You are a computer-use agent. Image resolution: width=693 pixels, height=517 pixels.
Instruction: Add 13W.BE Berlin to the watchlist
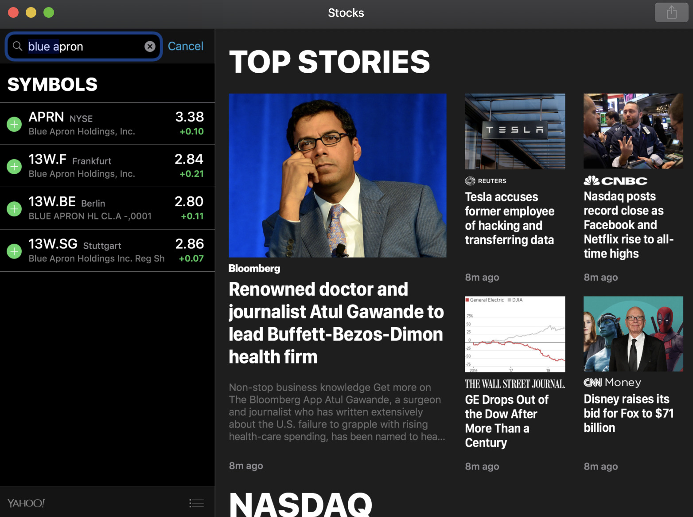point(14,209)
